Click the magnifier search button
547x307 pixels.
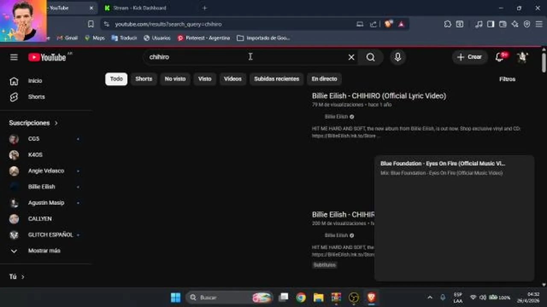(371, 57)
